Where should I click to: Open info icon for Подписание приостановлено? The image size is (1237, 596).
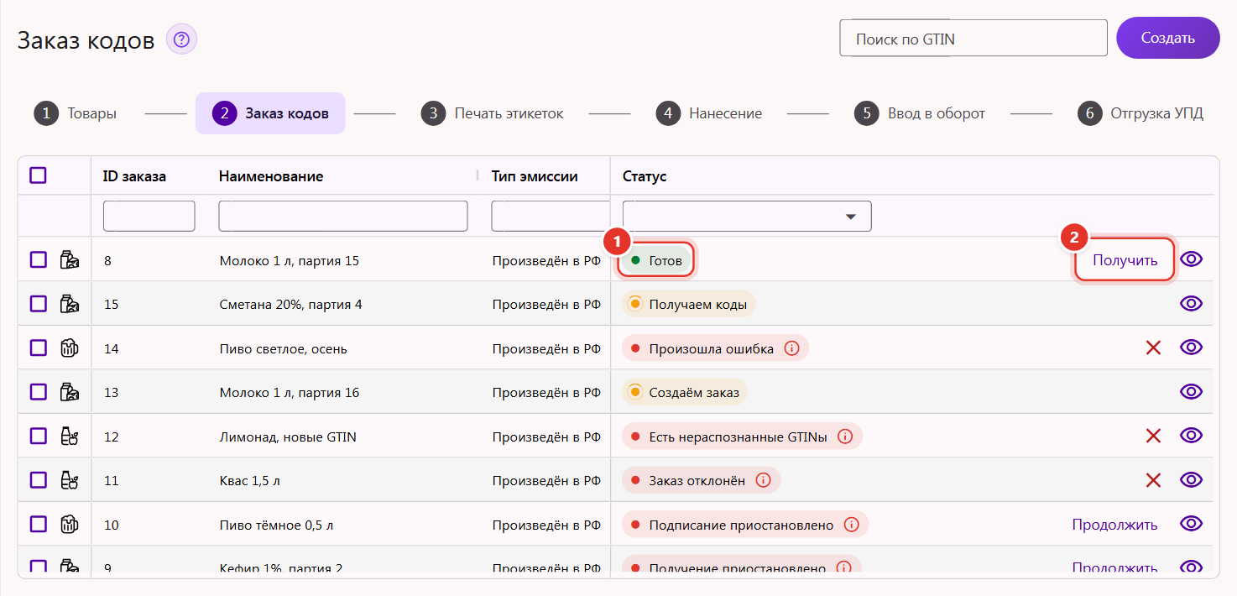[x=851, y=525]
